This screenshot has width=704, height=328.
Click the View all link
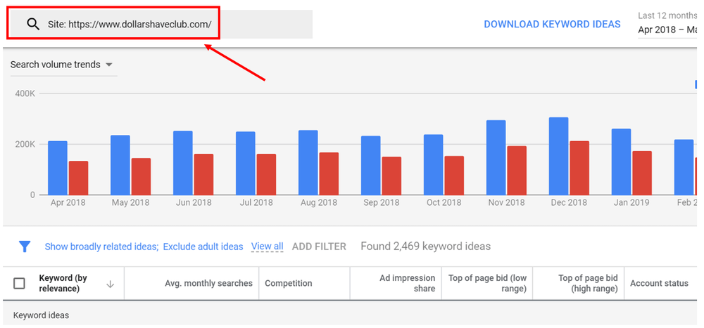coord(267,246)
